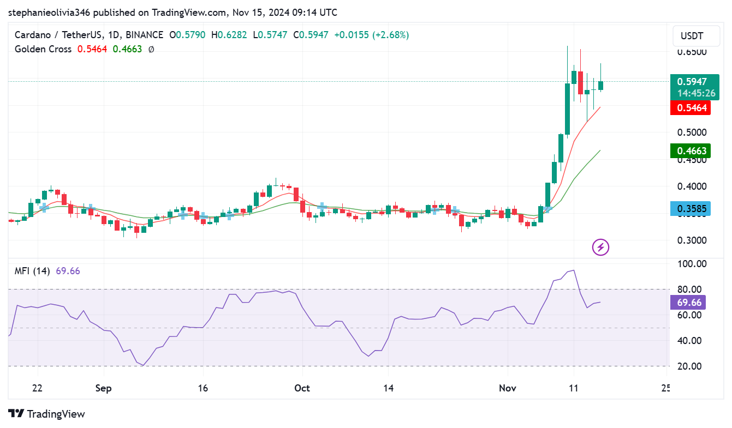Image resolution: width=732 pixels, height=428 pixels.
Task: Click the 22 date label on the time axis
Action: pyautogui.click(x=37, y=388)
